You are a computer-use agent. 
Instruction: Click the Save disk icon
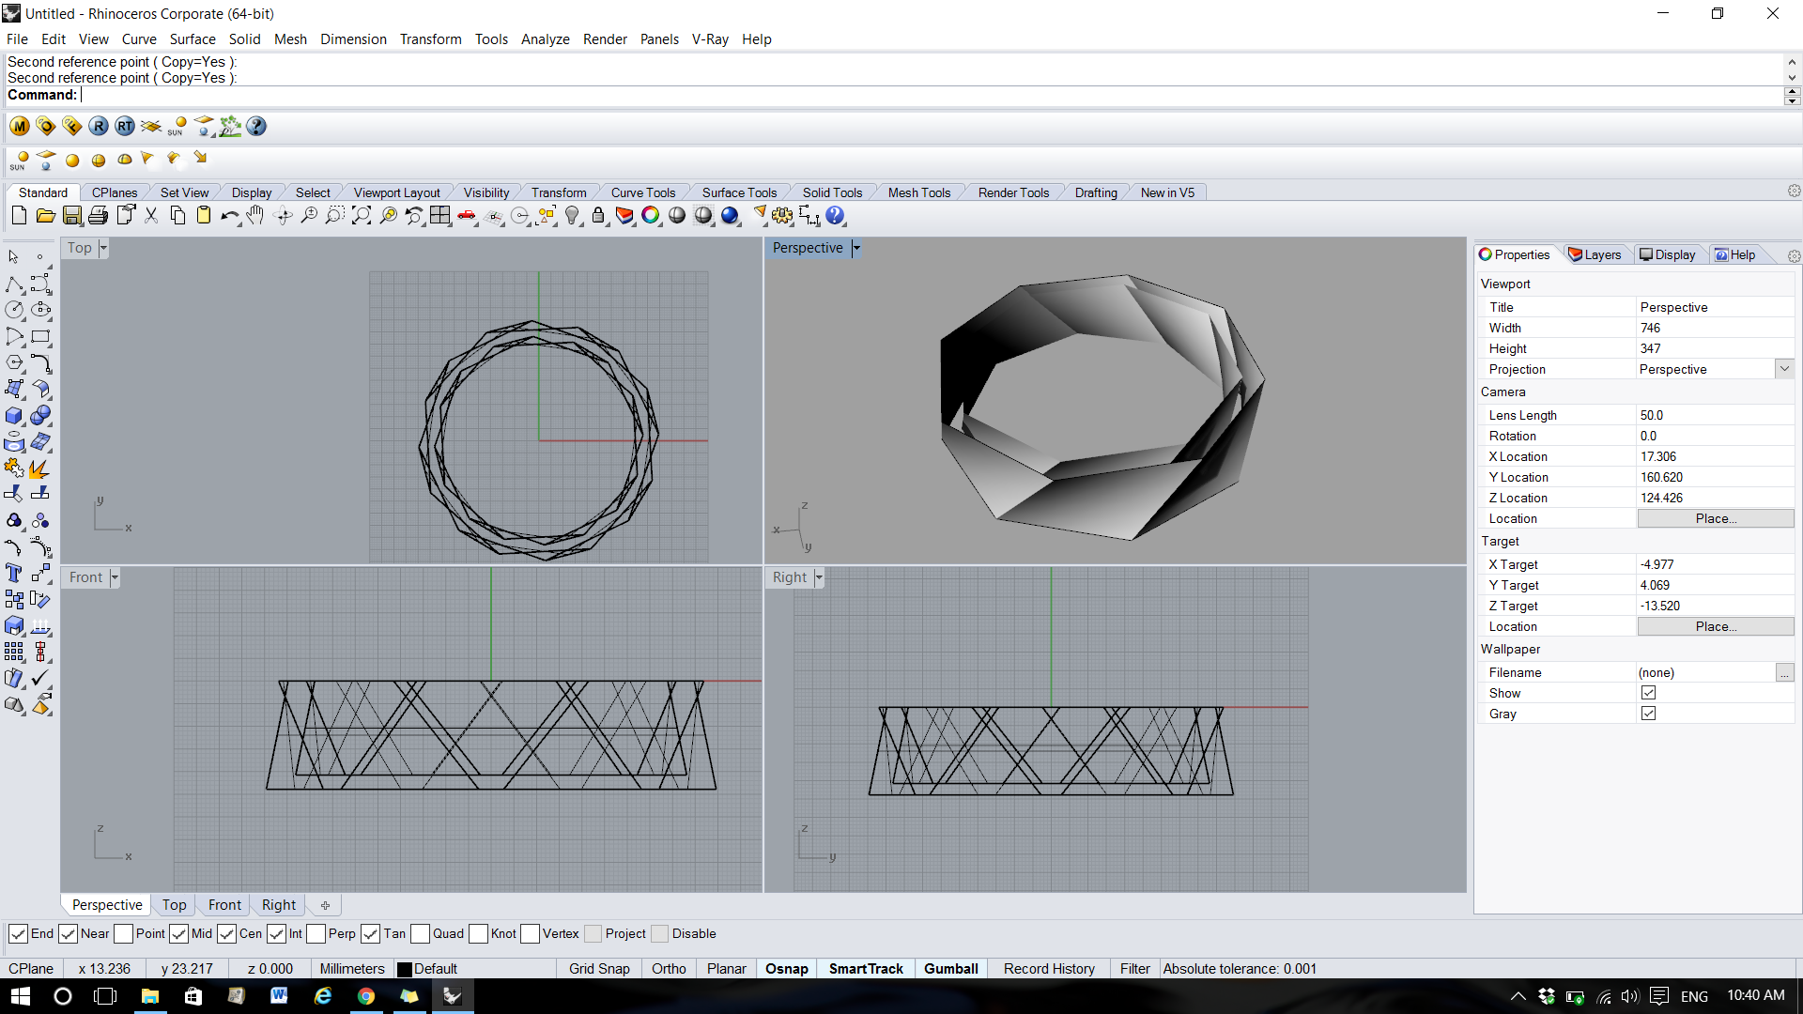click(x=72, y=216)
